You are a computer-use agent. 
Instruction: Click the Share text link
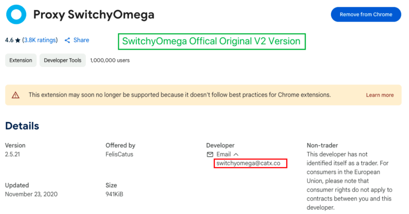tap(81, 40)
